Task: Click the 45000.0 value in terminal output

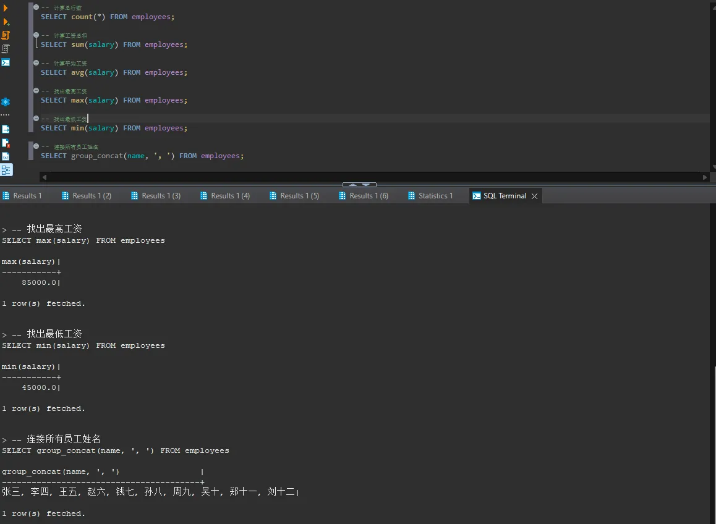Action: click(x=39, y=387)
